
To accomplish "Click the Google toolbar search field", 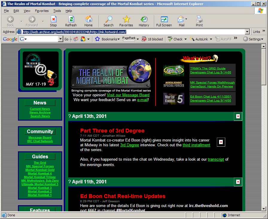I will 41,39.
